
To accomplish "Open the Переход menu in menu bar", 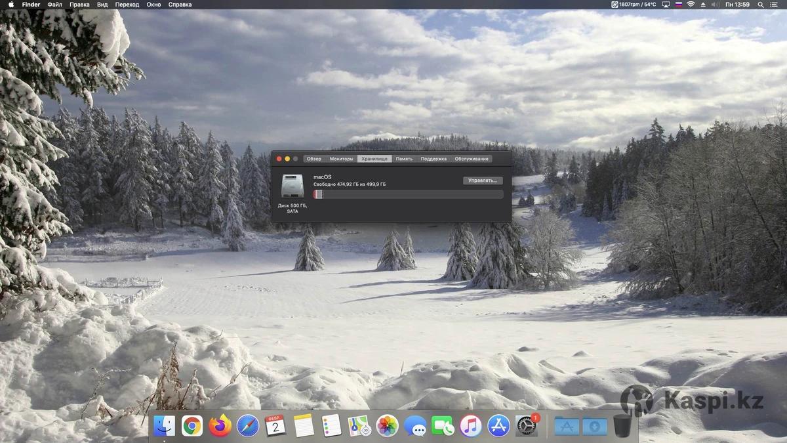I will (x=127, y=5).
